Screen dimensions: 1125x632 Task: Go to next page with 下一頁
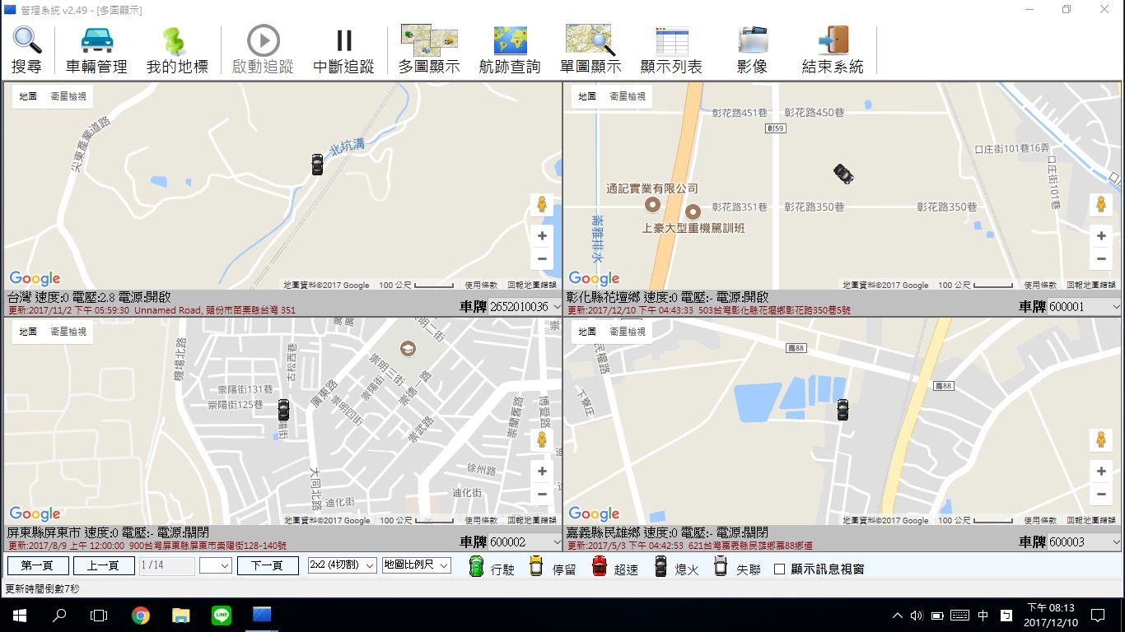[x=268, y=565]
